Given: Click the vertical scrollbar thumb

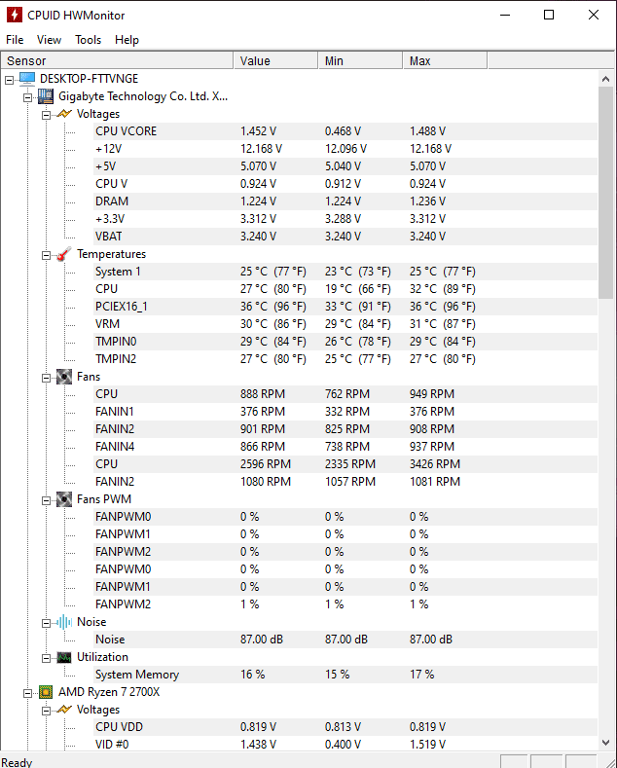Looking at the screenshot, I should click(x=605, y=193).
